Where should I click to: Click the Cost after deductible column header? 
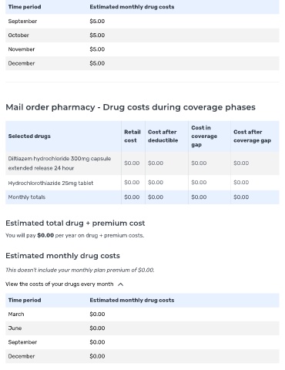tap(163, 136)
